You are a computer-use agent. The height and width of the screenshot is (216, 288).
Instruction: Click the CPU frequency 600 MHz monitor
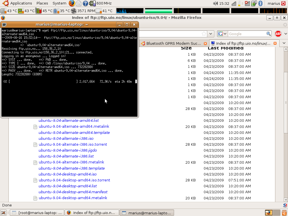(x=100, y=3)
